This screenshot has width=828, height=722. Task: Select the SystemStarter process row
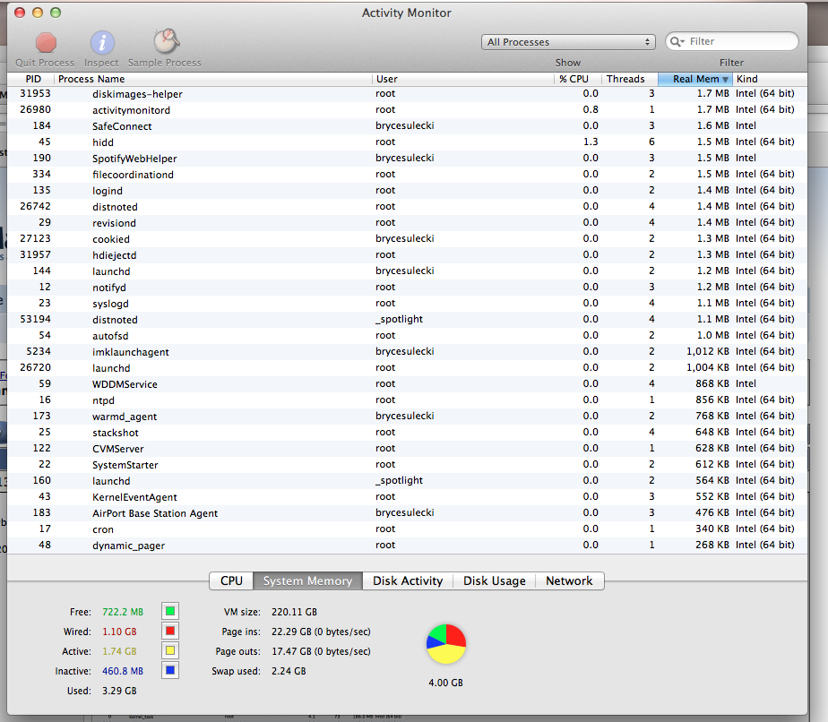coord(407,464)
